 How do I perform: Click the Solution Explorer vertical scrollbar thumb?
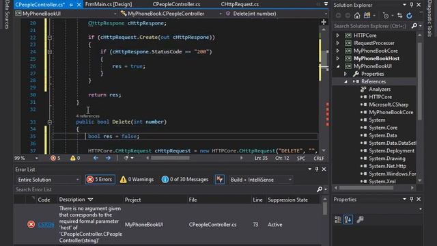[419, 81]
